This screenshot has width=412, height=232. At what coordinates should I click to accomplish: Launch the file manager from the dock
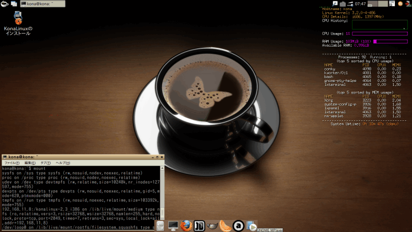(160, 226)
